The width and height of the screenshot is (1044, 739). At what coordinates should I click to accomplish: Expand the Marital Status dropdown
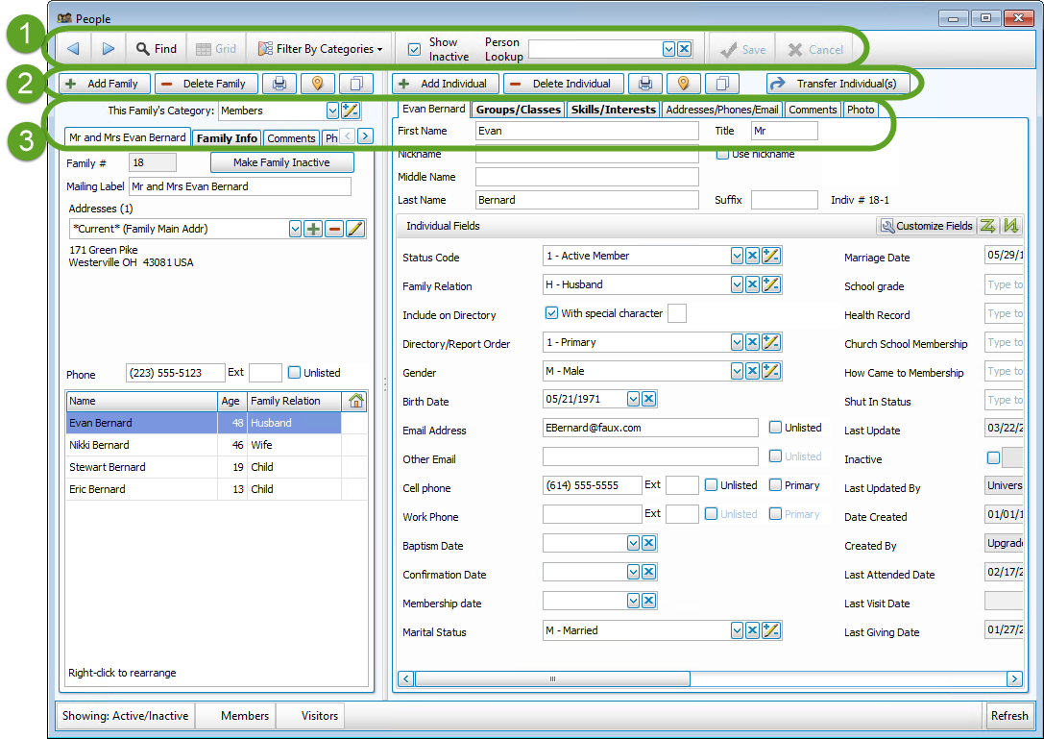tap(737, 630)
